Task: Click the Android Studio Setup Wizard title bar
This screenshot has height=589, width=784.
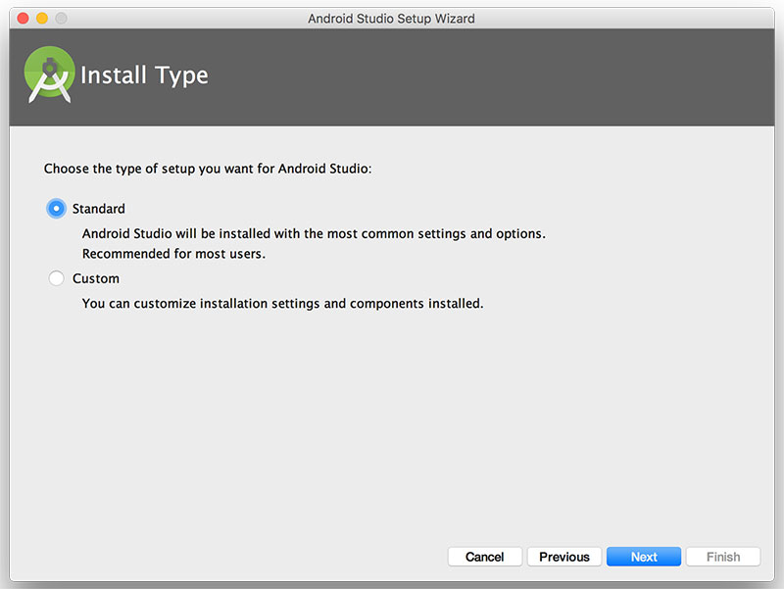Action: click(x=392, y=18)
